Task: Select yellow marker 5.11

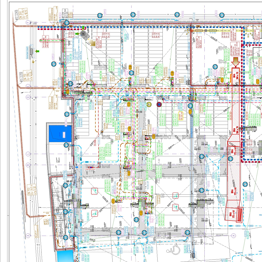Action: coord(222,81)
